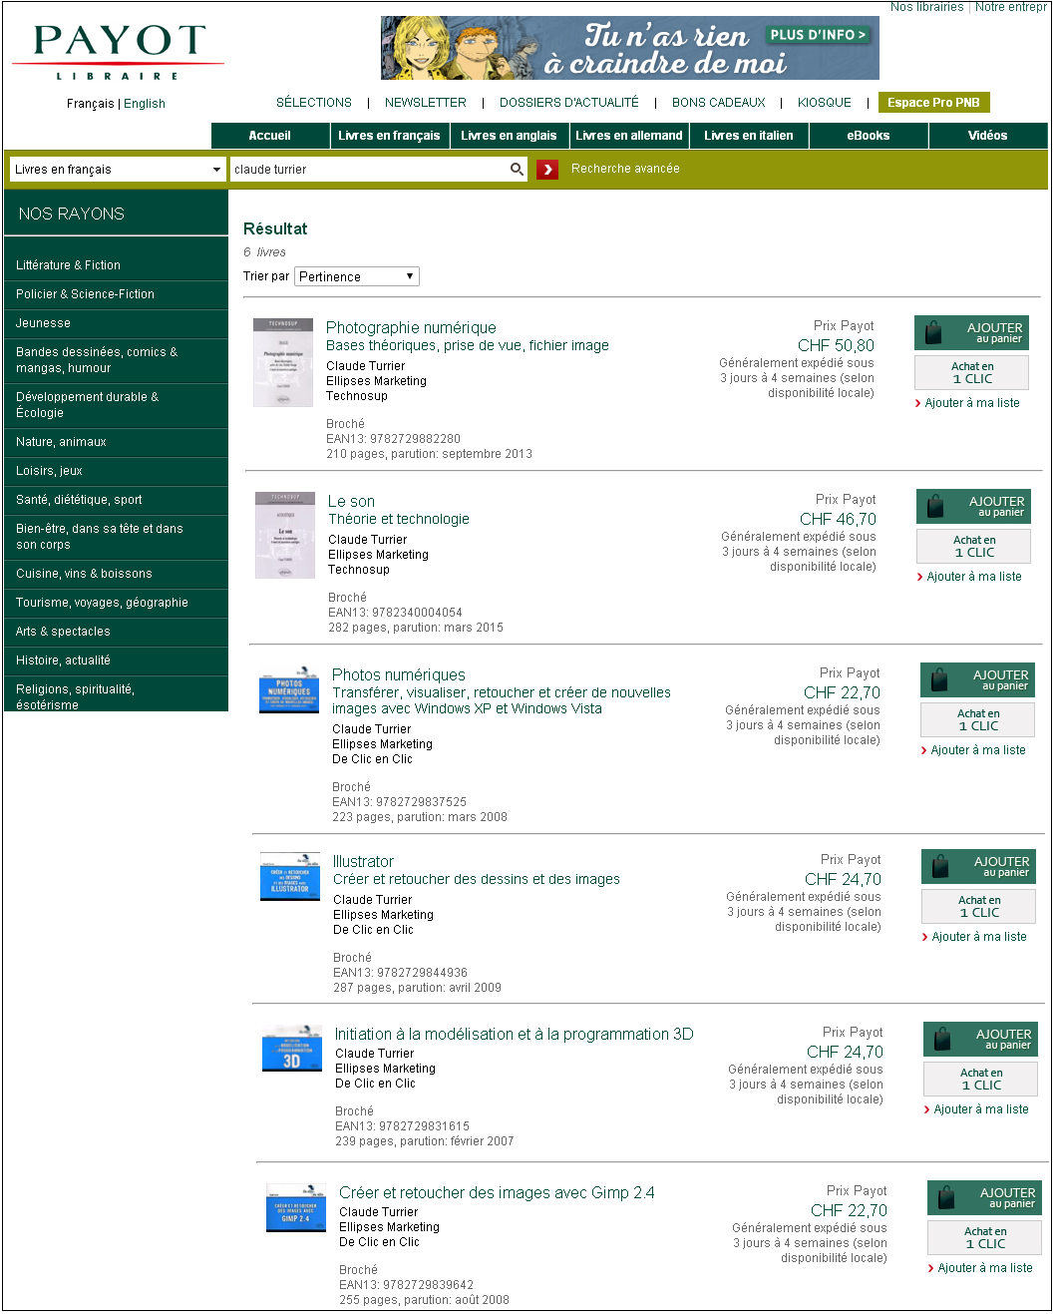Open the 3D book cover thumbnail
Screen dimensions: 1055x1314
(292, 1049)
